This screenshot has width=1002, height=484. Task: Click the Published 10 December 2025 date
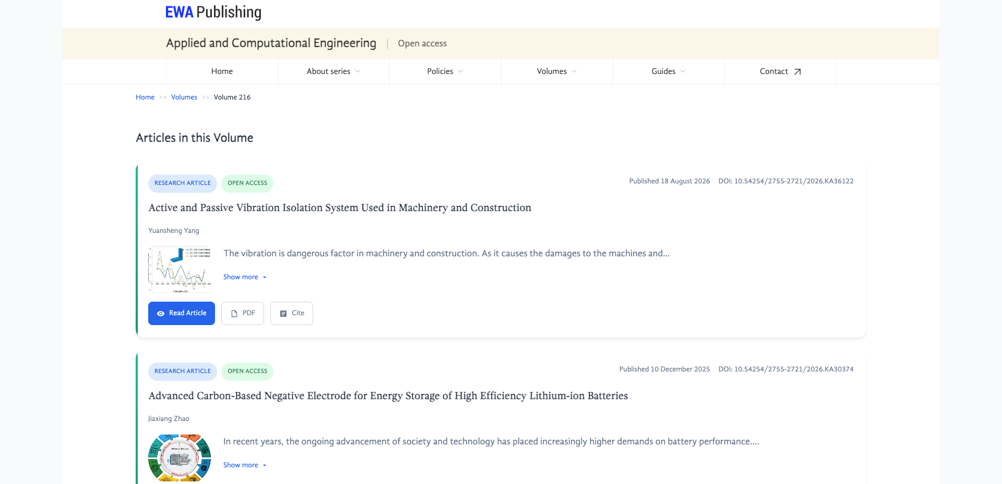point(665,369)
